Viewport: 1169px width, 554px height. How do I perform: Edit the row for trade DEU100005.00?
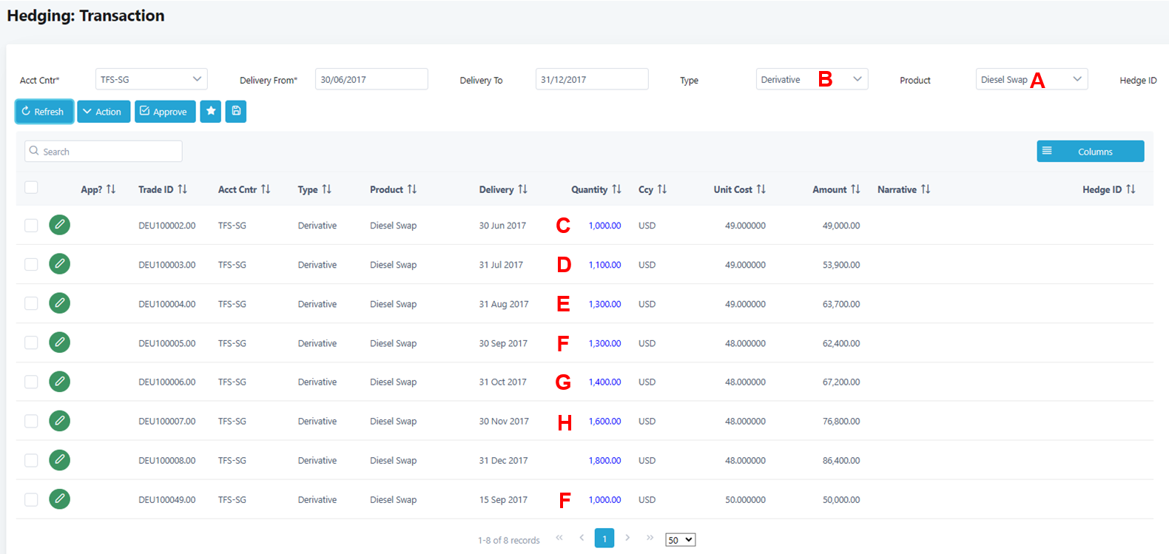tap(60, 342)
